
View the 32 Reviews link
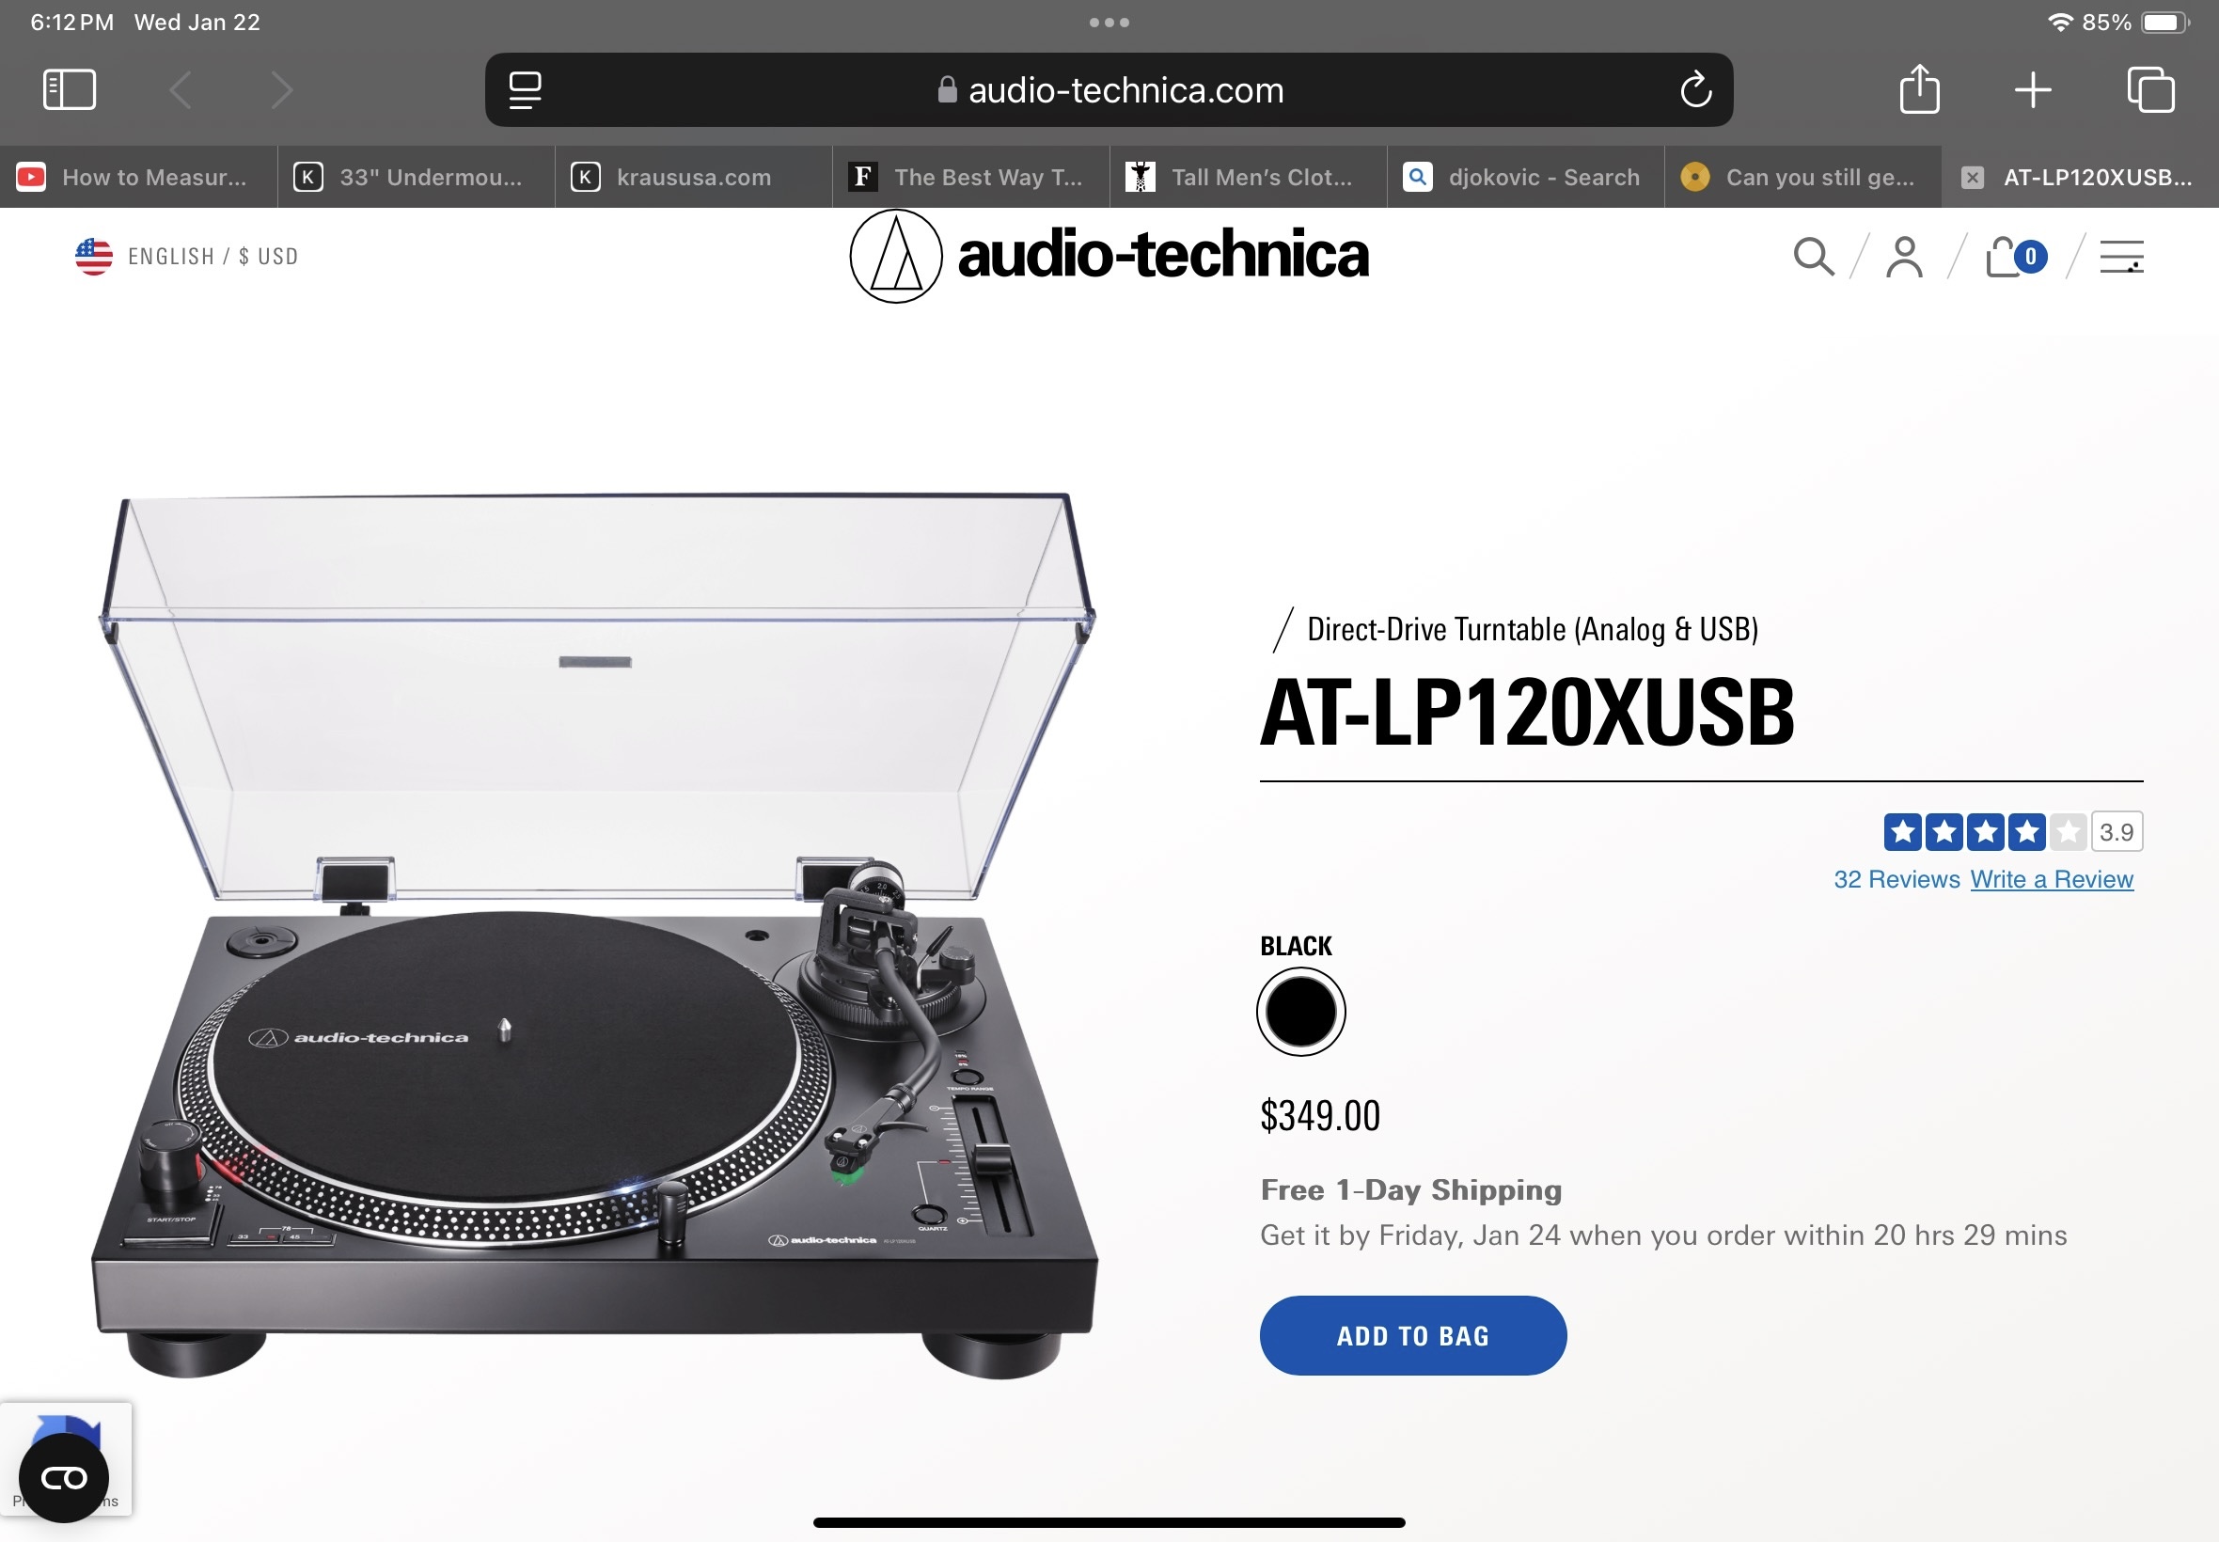(x=1896, y=879)
